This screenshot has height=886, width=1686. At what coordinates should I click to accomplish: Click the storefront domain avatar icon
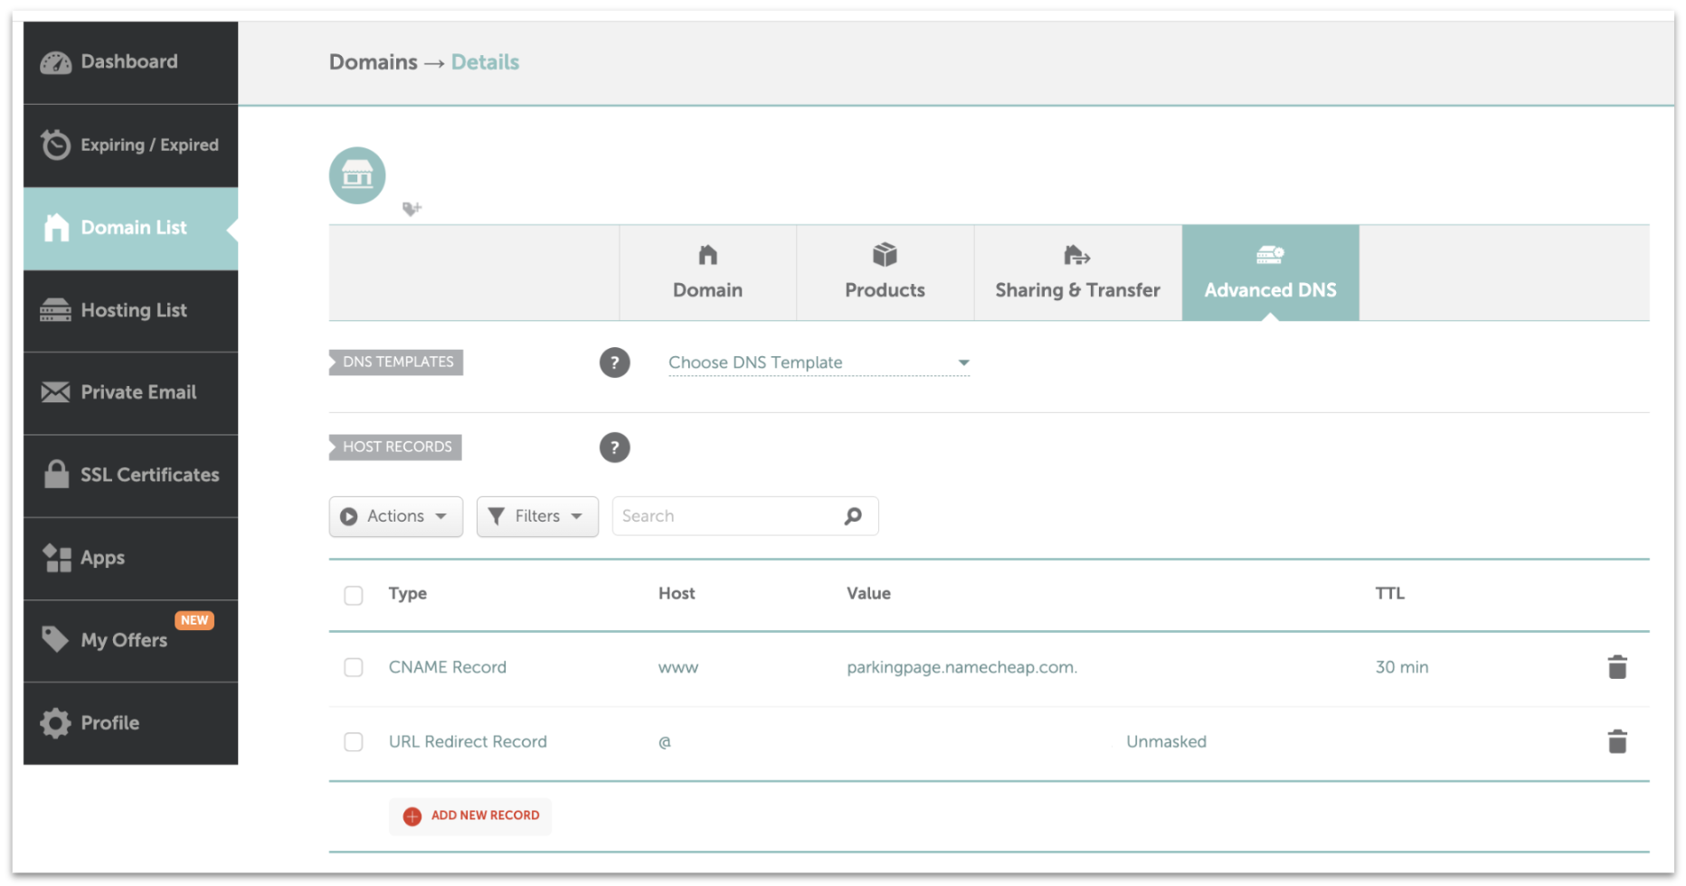point(356,174)
